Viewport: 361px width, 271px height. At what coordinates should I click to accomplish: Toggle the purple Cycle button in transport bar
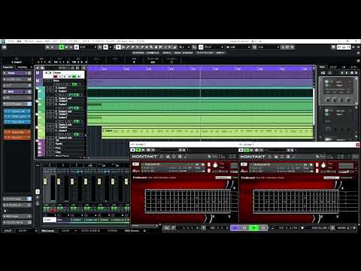point(235,228)
